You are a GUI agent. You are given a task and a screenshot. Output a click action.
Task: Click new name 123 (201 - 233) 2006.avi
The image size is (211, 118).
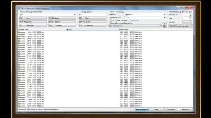131,36
